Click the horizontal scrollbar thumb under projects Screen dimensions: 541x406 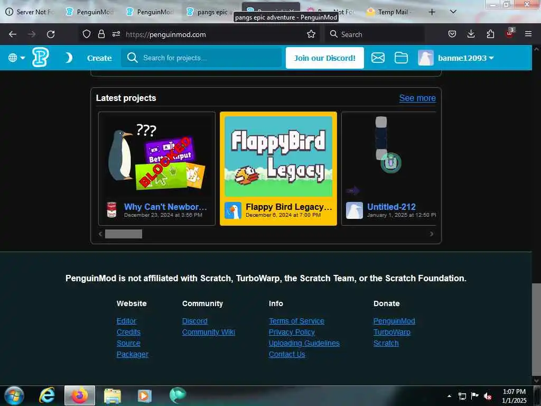click(x=124, y=234)
